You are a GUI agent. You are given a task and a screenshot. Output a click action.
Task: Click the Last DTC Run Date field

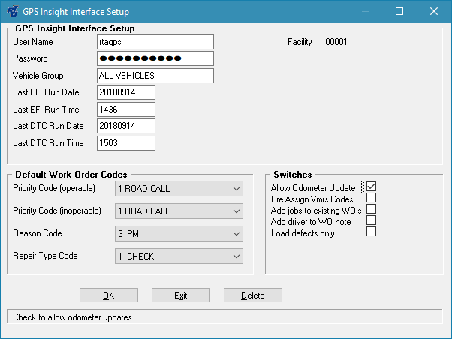126,126
